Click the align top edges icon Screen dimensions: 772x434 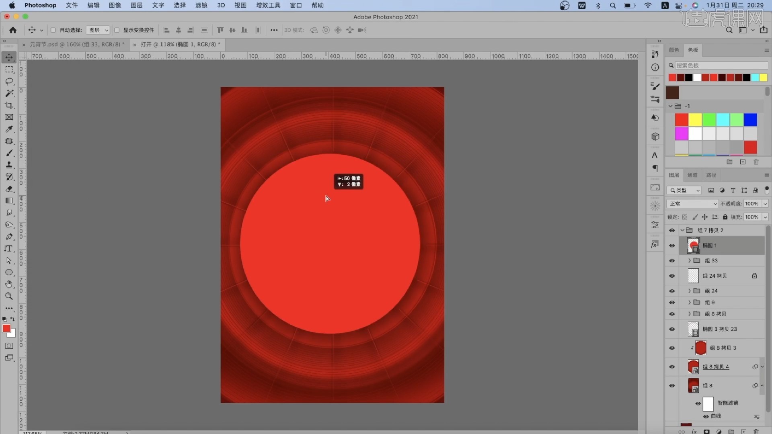tap(220, 30)
